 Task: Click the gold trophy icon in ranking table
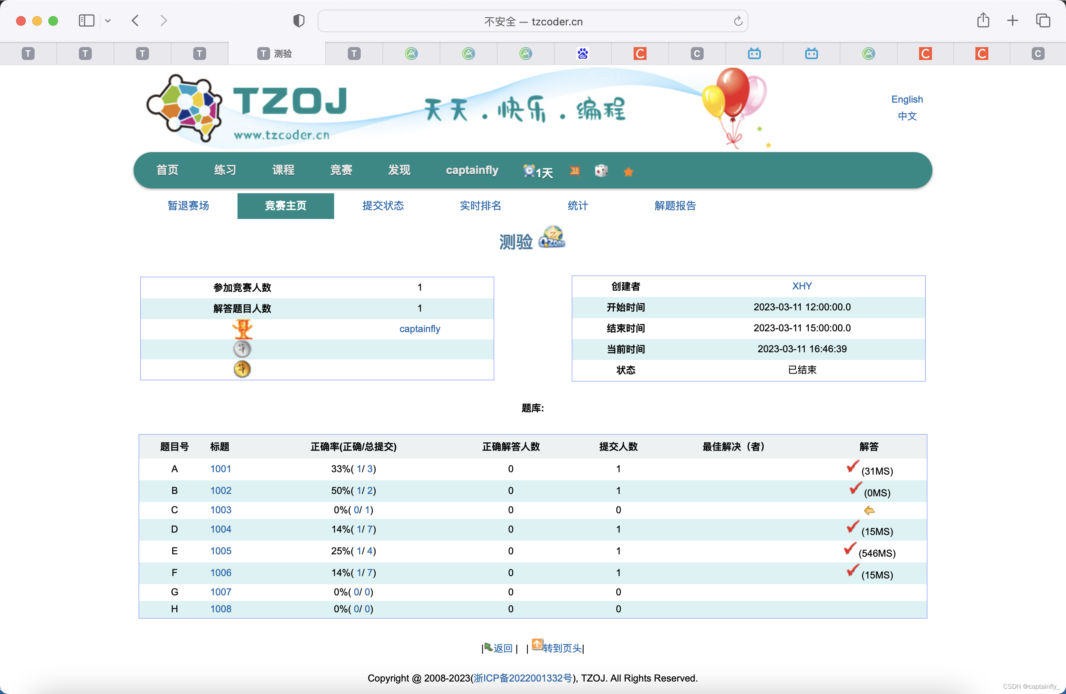point(242,329)
